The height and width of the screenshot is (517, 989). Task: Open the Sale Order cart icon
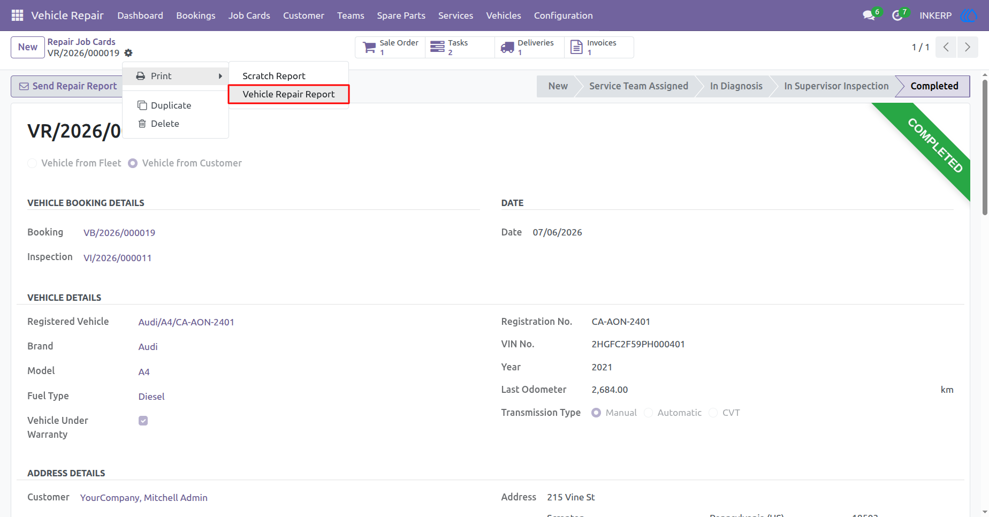pyautogui.click(x=369, y=48)
